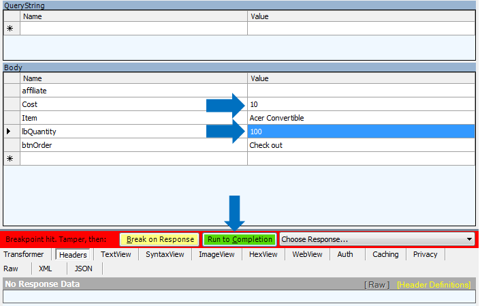This screenshot has width=480, height=306.
Task: Click the Run to Completion button
Action: point(240,240)
